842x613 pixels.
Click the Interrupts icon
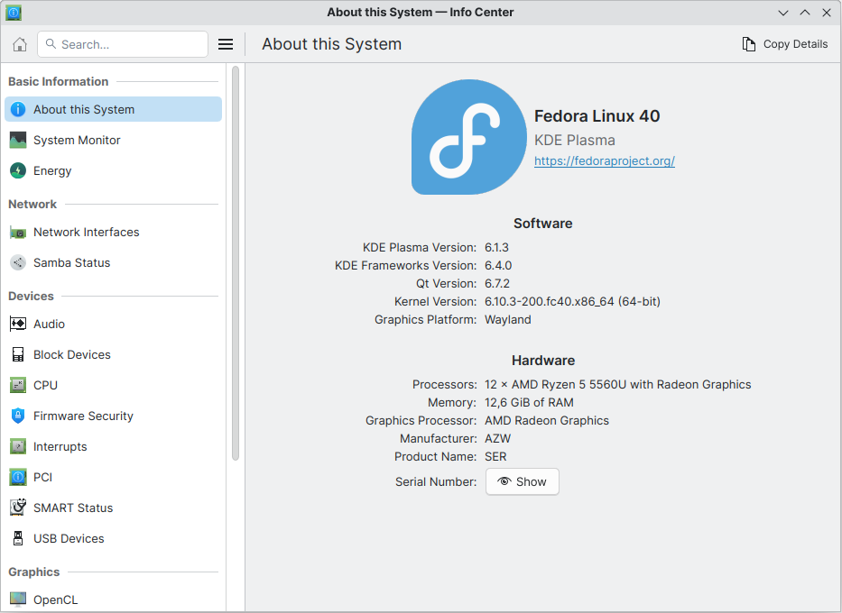[18, 446]
